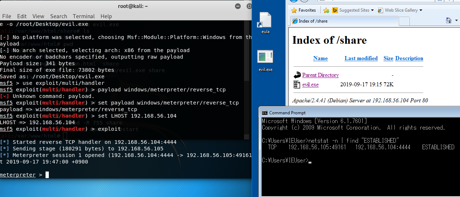The image size is (460, 197).
Task: Click the 'Started reverse TCP handler' line
Action: click(88, 142)
